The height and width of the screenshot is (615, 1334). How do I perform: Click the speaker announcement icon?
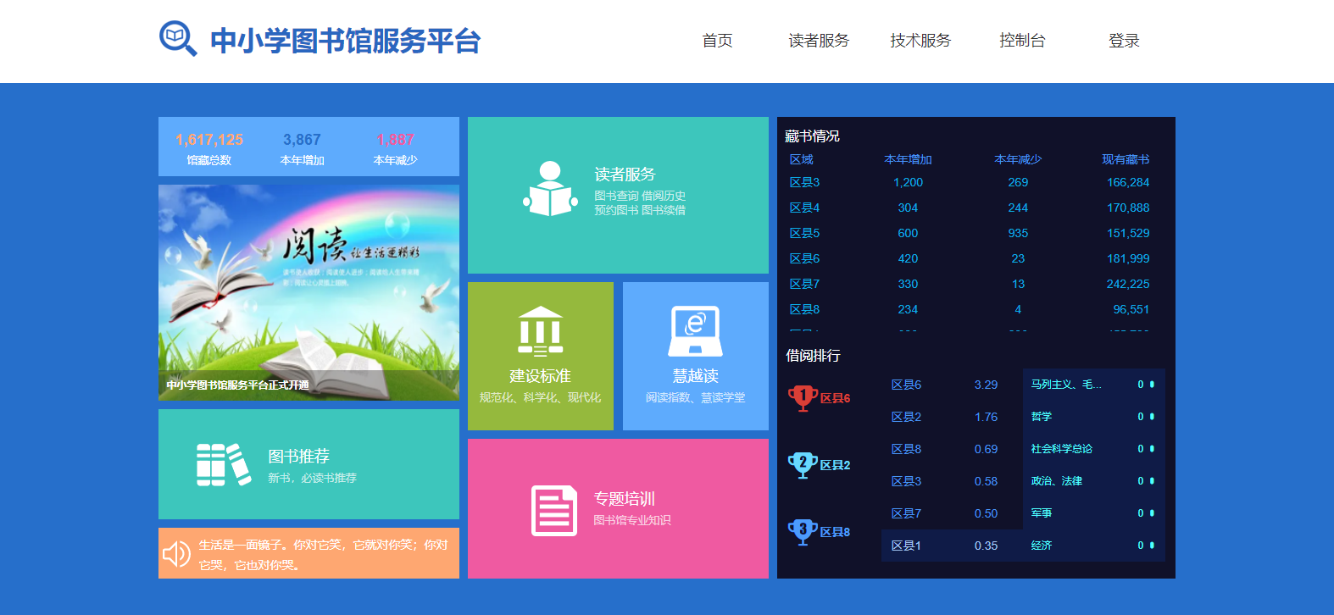(176, 554)
